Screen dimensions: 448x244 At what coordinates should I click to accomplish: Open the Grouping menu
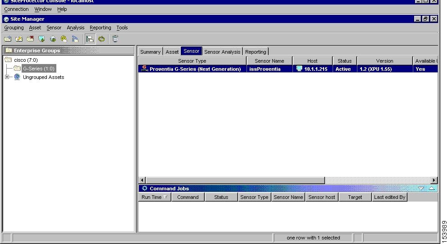[14, 28]
